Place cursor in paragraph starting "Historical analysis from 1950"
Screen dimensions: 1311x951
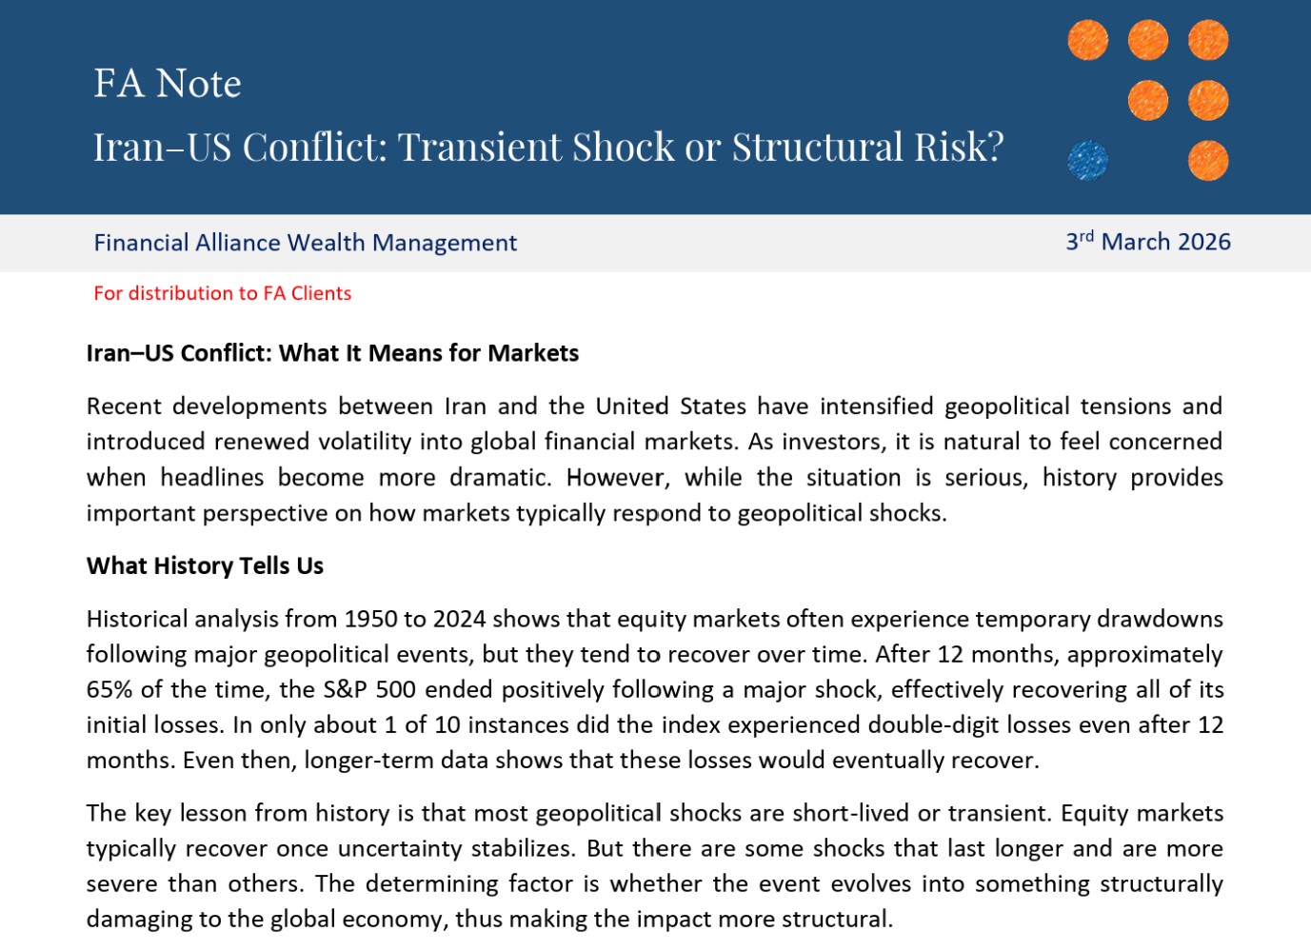coord(654,689)
